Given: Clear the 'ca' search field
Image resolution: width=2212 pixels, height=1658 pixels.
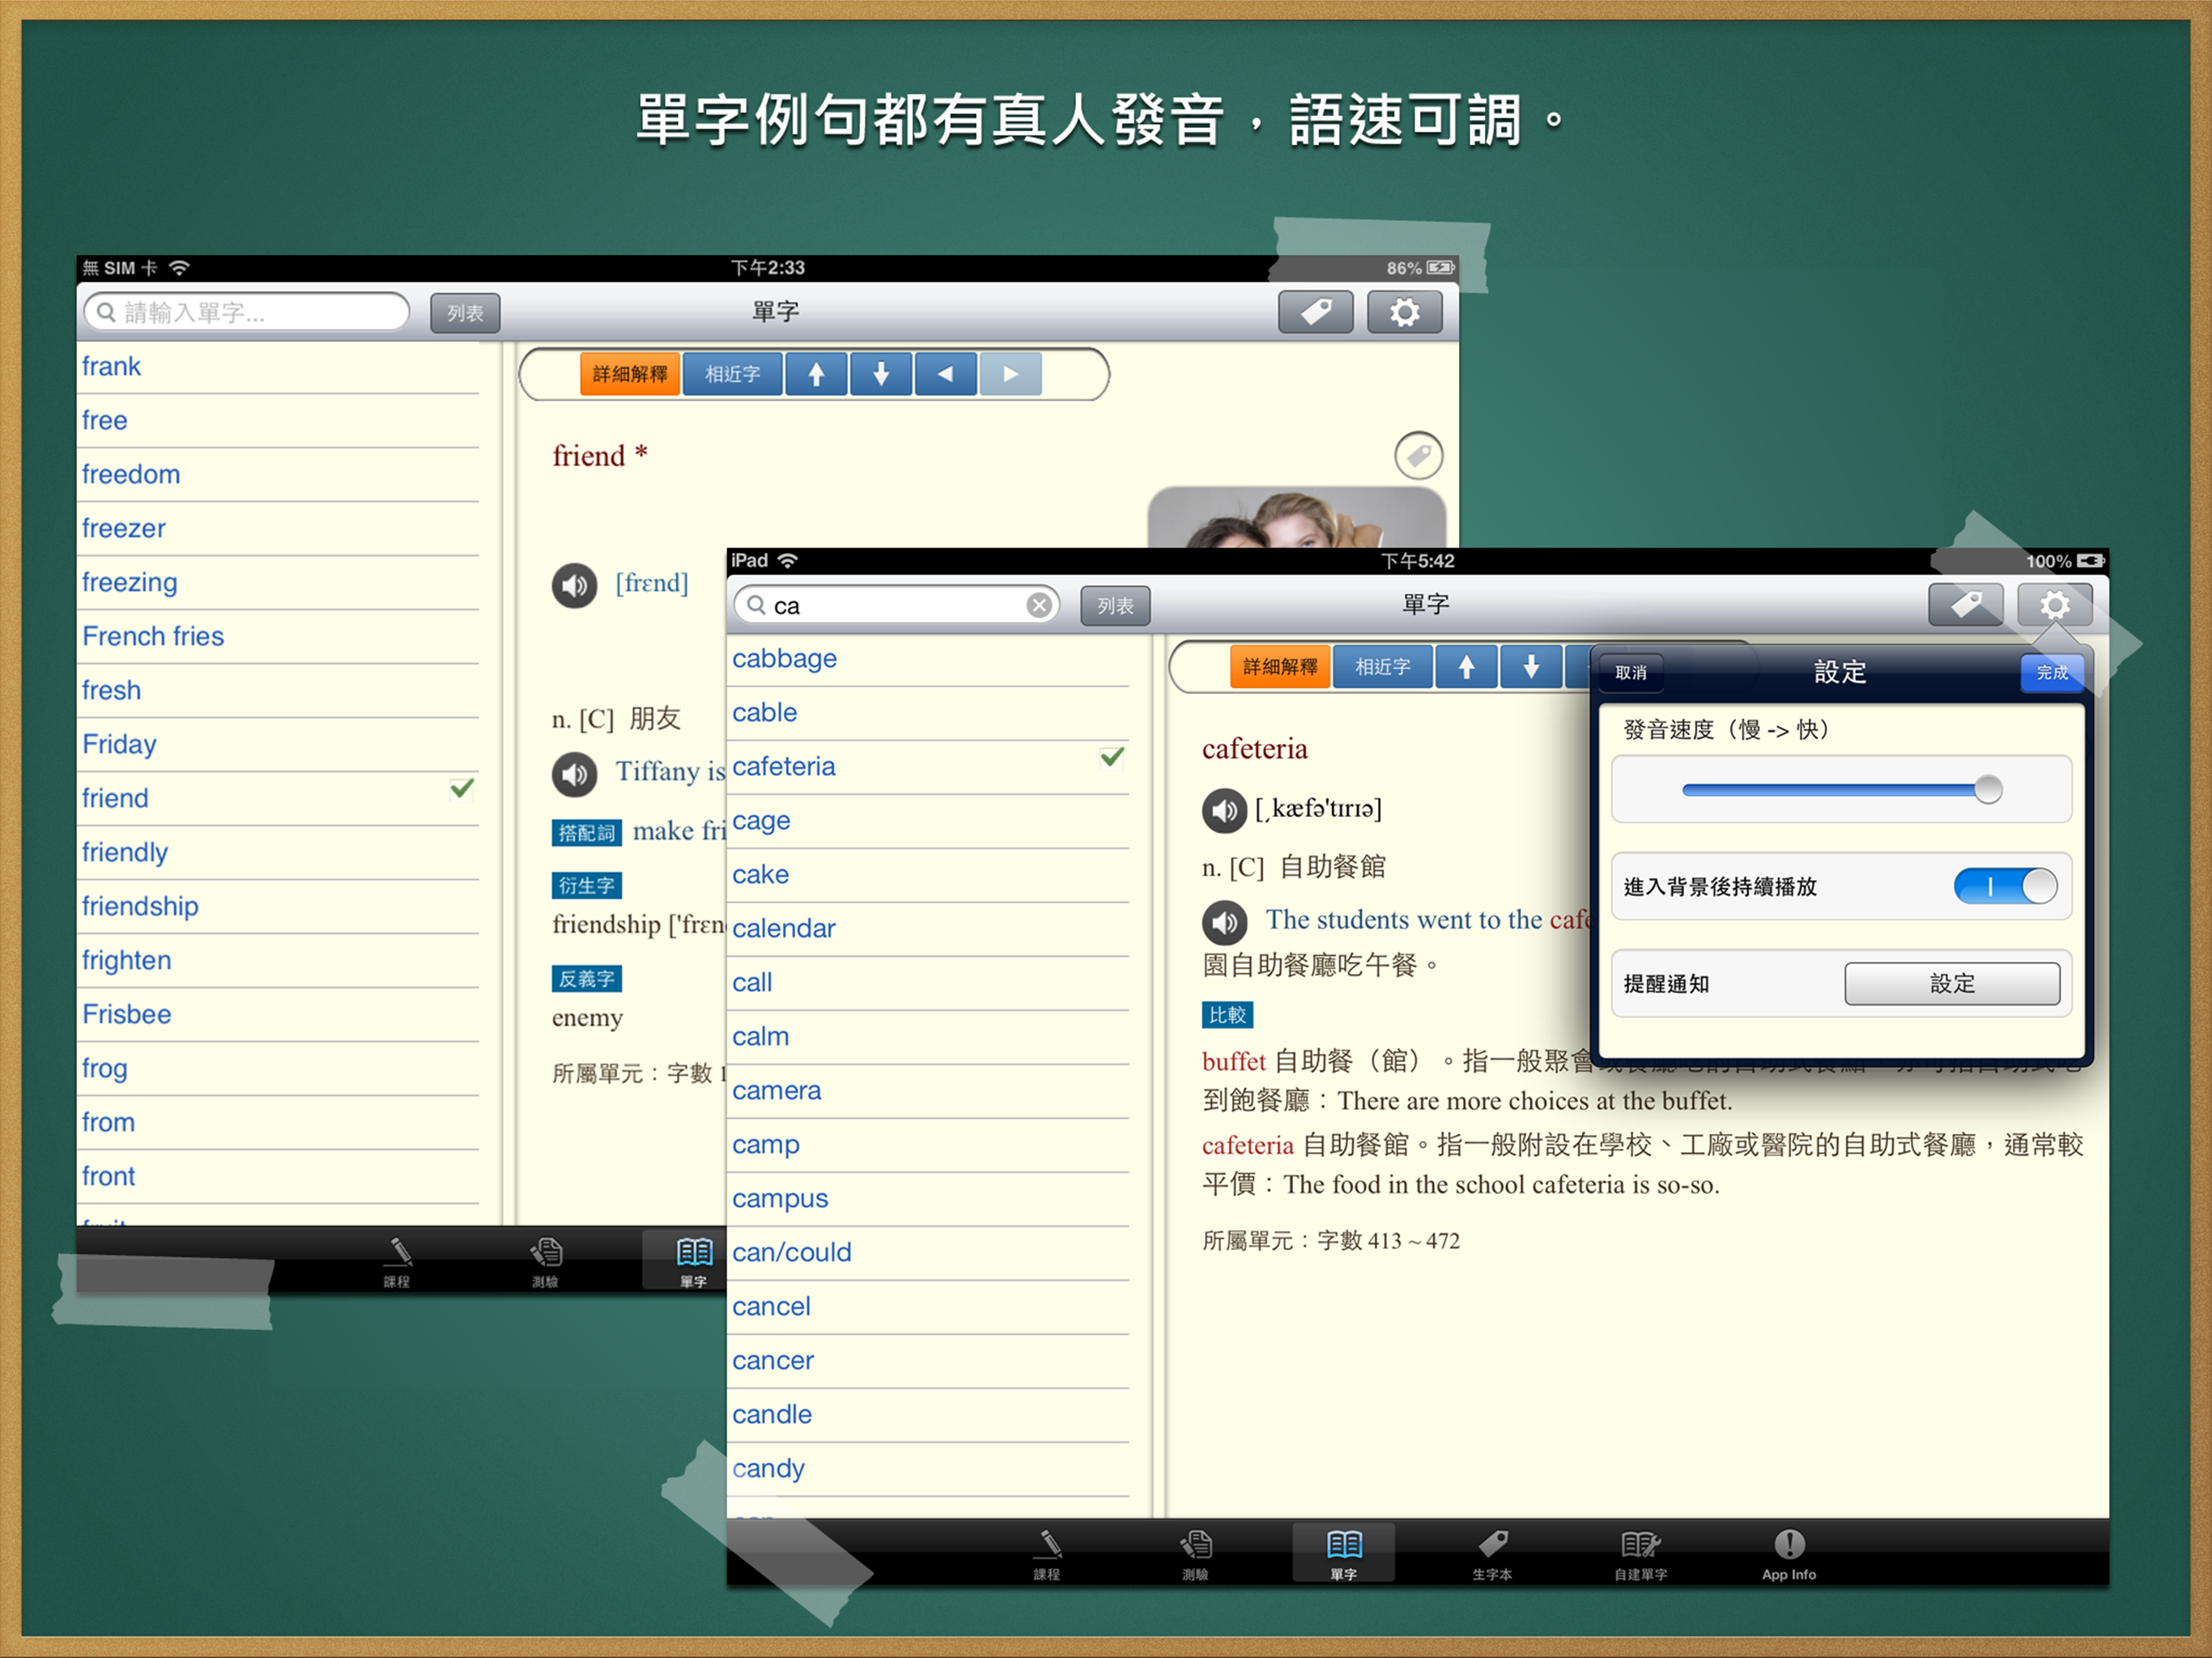Looking at the screenshot, I should (1039, 605).
